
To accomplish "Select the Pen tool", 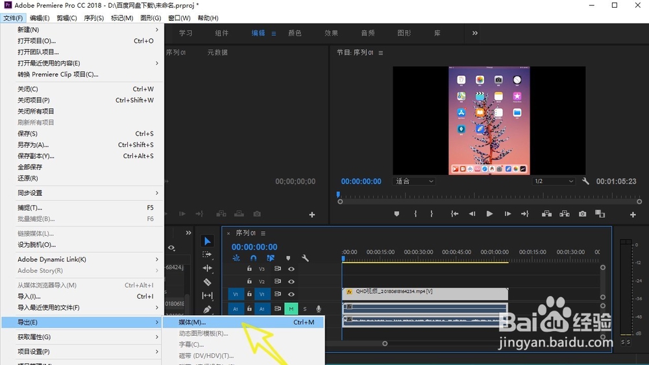I will (208, 309).
